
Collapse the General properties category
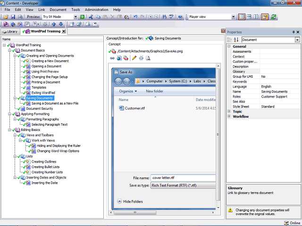coord(229,46)
